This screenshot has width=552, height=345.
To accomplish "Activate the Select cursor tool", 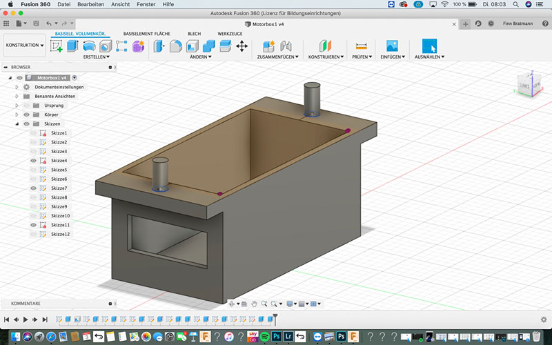I will (429, 46).
